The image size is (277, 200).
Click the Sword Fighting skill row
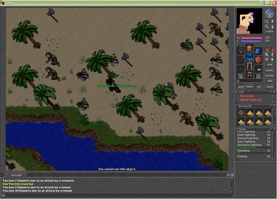click(x=254, y=138)
